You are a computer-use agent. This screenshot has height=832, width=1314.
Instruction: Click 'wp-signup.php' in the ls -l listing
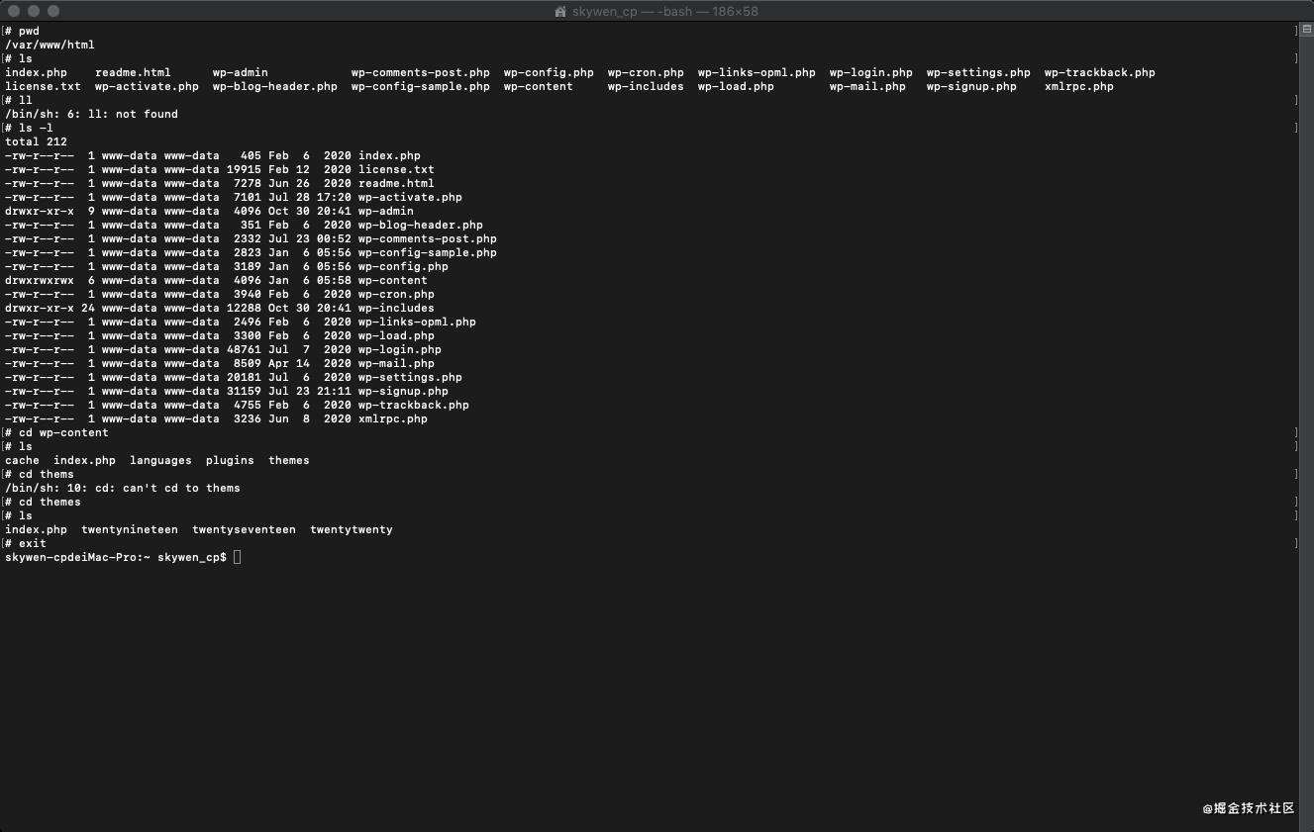(403, 391)
